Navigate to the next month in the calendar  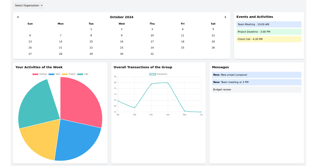pos(225,17)
